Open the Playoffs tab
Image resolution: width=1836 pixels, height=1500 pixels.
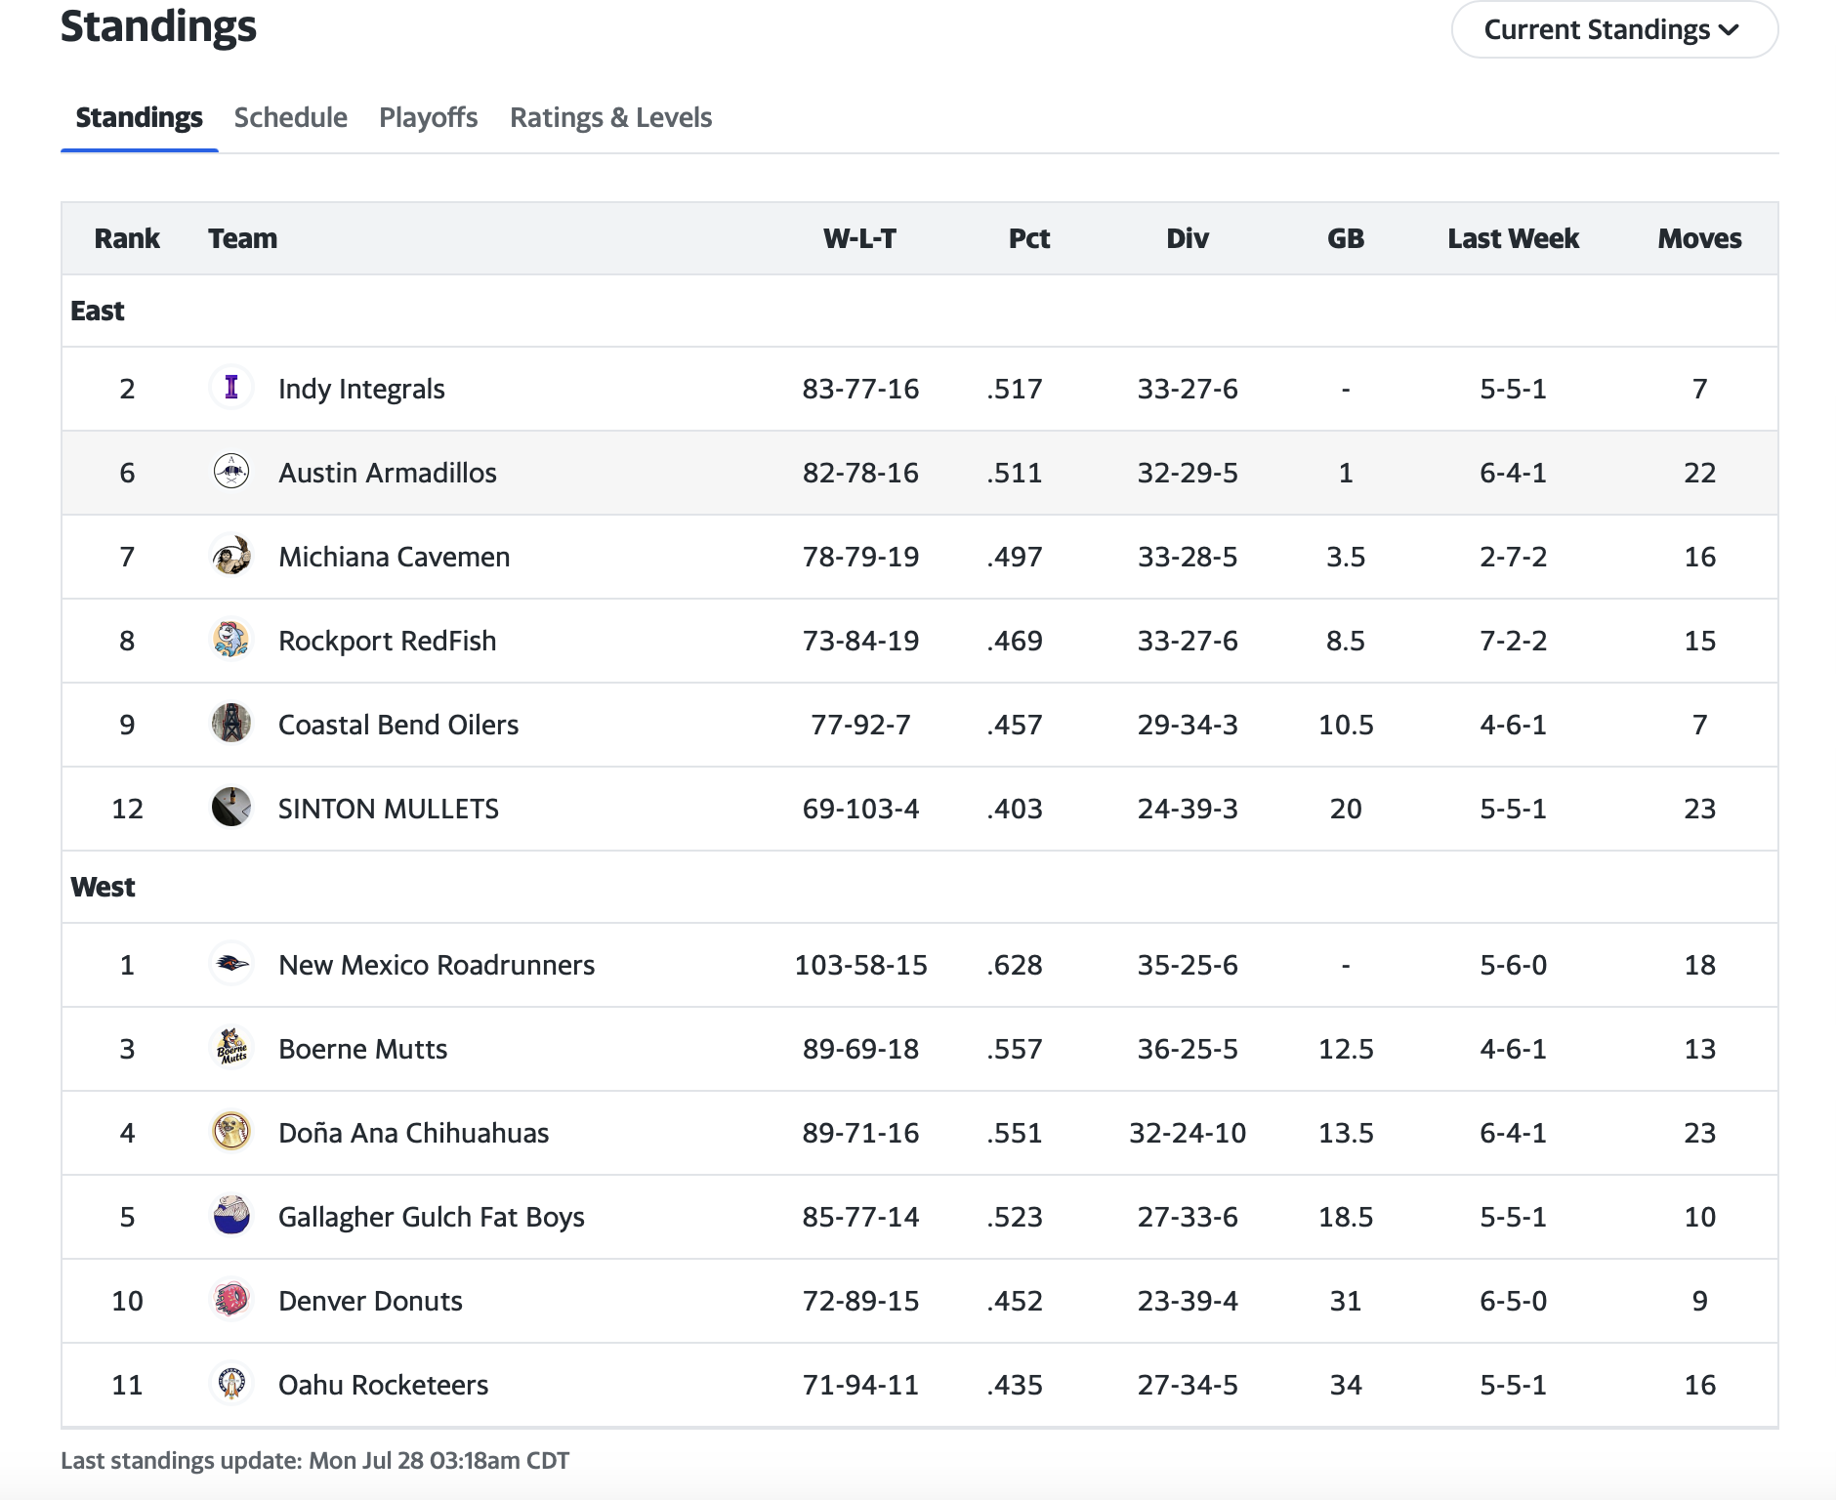pyautogui.click(x=428, y=118)
